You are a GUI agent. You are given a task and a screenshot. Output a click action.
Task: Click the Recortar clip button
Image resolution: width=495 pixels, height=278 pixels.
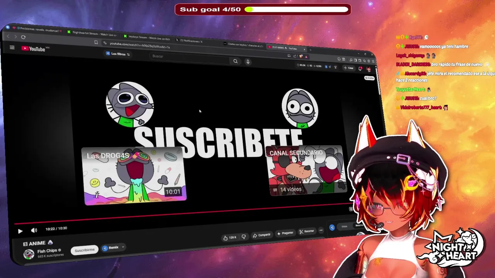(307, 231)
